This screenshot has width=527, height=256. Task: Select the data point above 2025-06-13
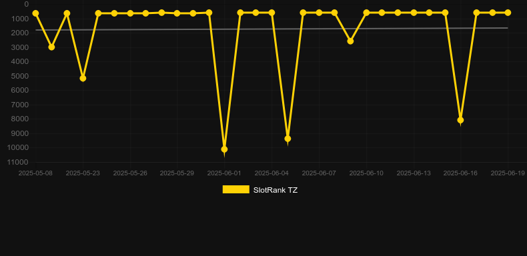coord(414,13)
